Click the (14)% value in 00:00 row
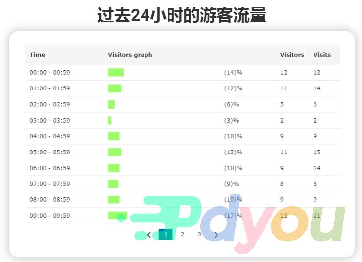This screenshot has height=262, width=362. pos(233,72)
